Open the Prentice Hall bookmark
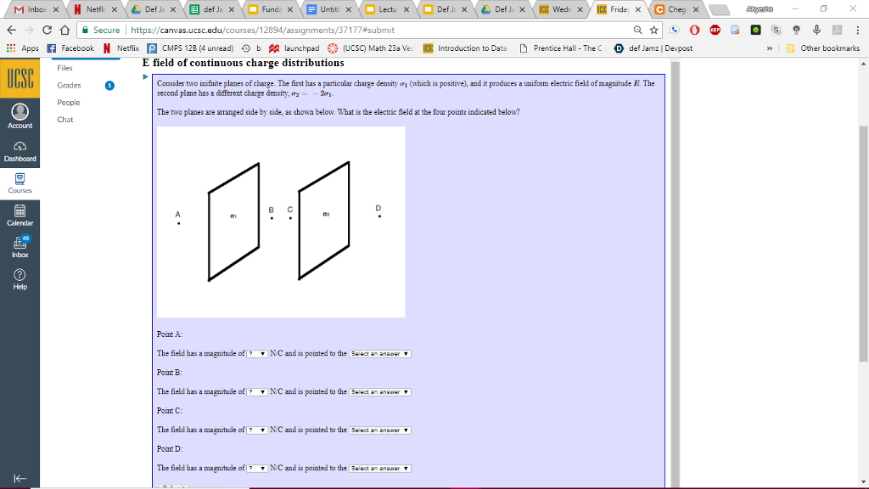This screenshot has height=489, width=869. (560, 48)
